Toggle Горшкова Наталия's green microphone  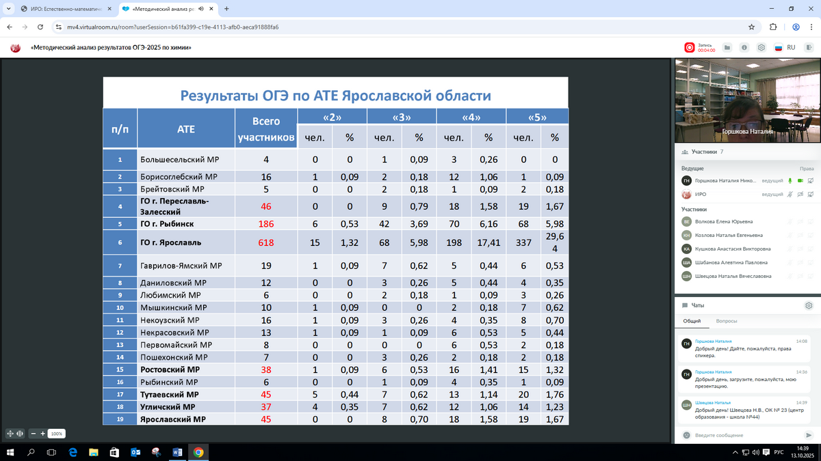coord(790,180)
